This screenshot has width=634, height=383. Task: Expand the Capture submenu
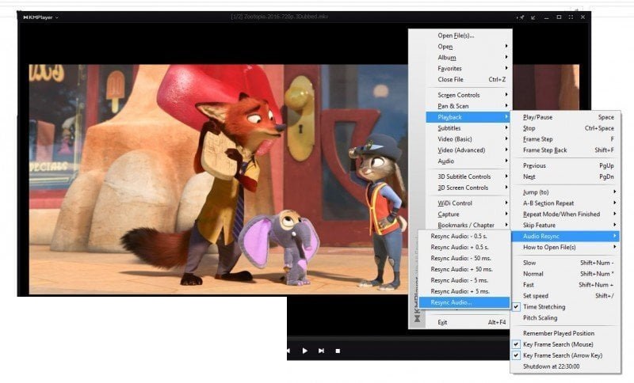click(x=468, y=214)
